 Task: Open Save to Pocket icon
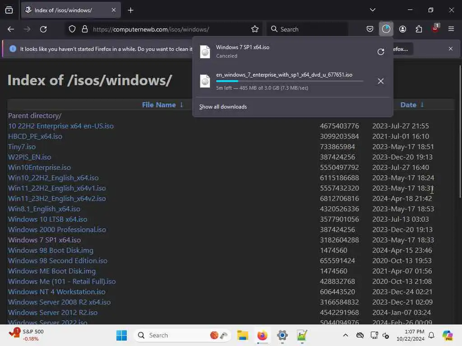(x=370, y=29)
